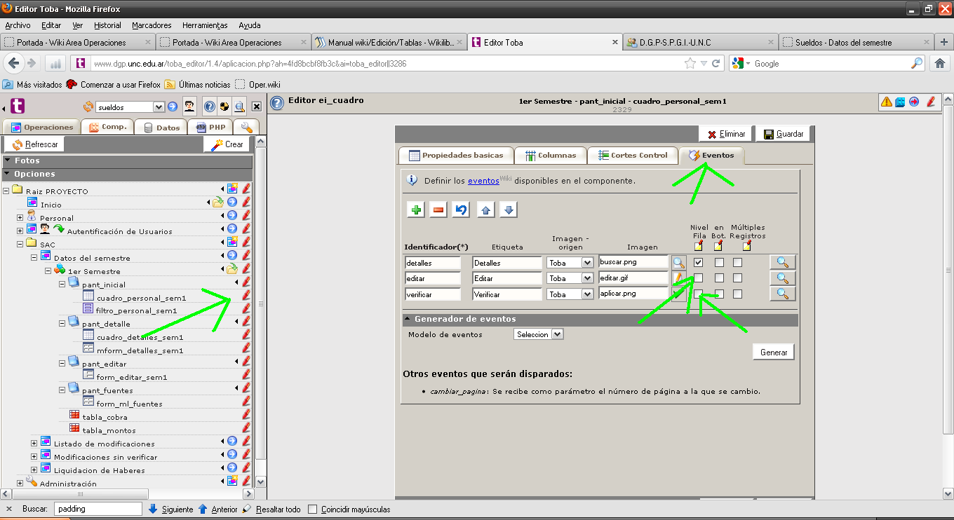Toggle Múltiples Registros checkbox for verificar row
This screenshot has height=520, width=954.
[x=737, y=294]
